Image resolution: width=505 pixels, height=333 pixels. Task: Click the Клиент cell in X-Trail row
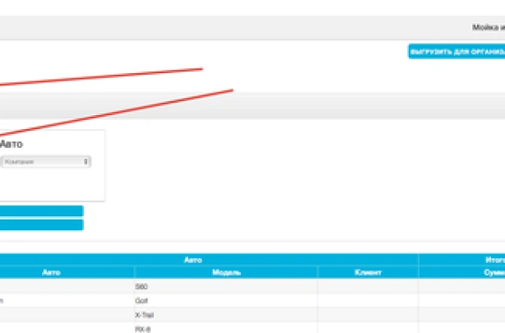368,314
